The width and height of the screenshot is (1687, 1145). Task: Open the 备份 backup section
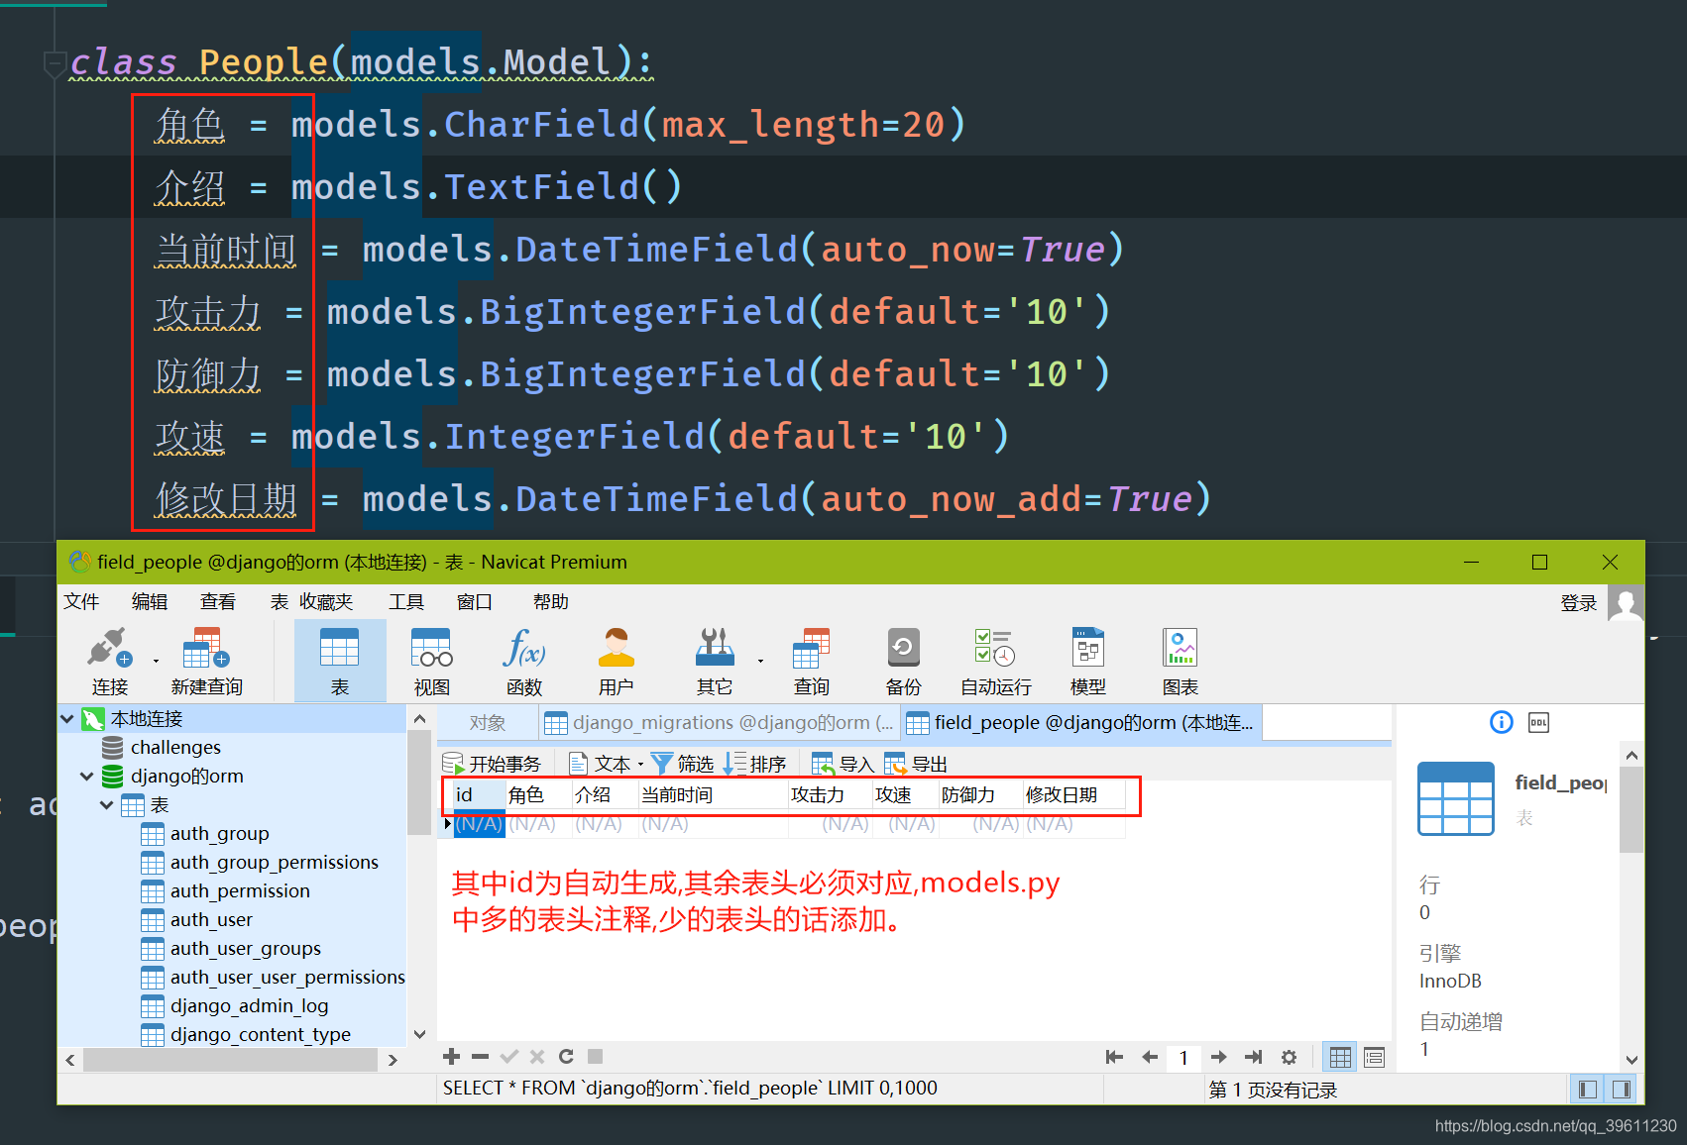click(x=903, y=661)
